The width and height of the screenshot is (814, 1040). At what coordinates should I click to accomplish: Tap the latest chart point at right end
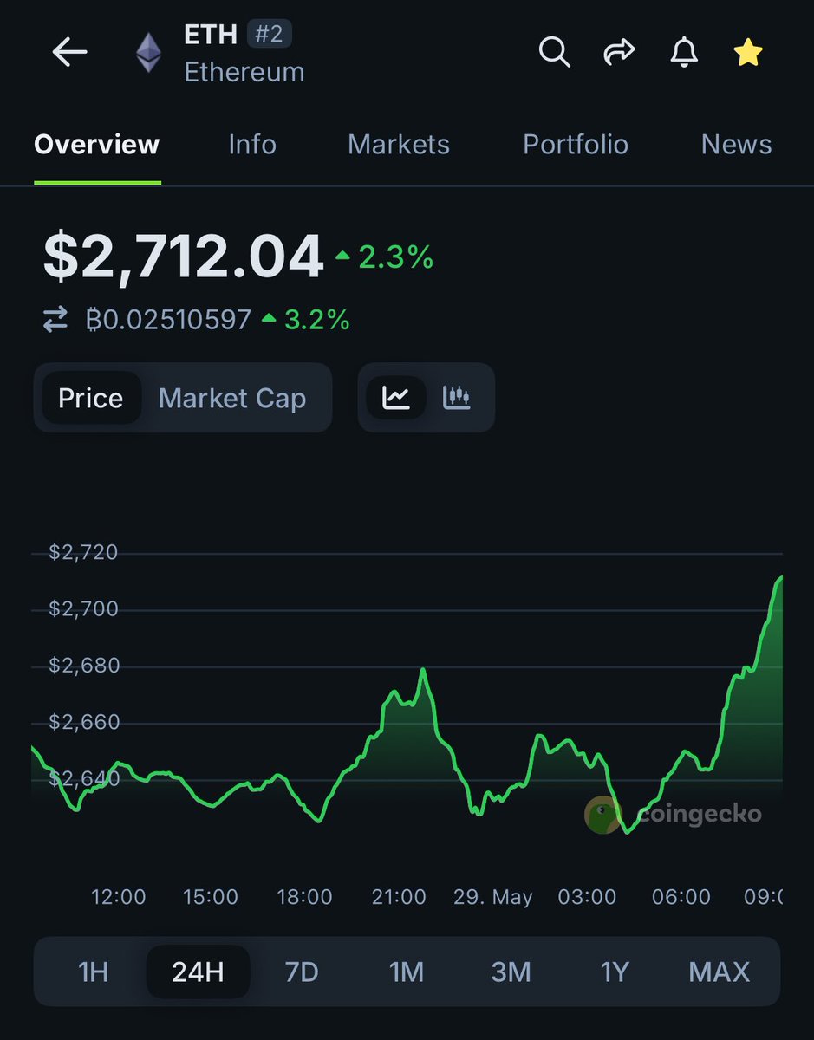tap(780, 578)
